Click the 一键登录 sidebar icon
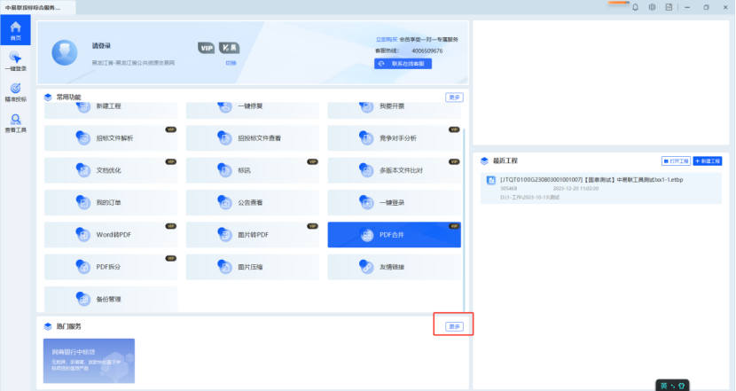 [x=14, y=62]
